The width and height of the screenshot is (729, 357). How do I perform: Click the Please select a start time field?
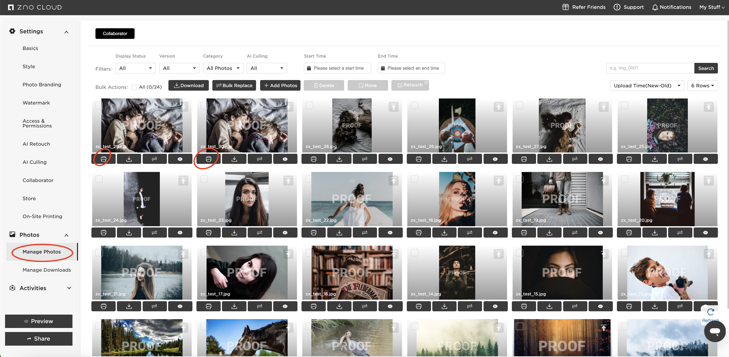pos(337,68)
